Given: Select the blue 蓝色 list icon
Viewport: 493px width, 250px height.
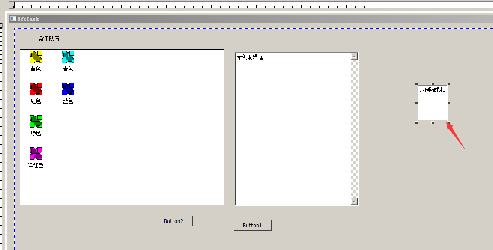Looking at the screenshot, I should click(68, 89).
